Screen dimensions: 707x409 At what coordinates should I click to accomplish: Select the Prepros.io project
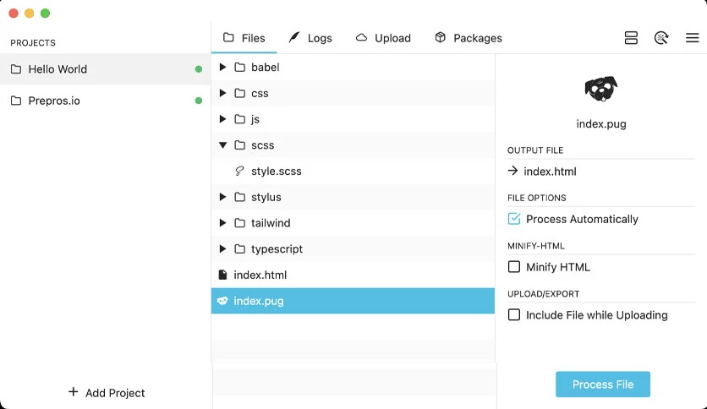point(105,101)
